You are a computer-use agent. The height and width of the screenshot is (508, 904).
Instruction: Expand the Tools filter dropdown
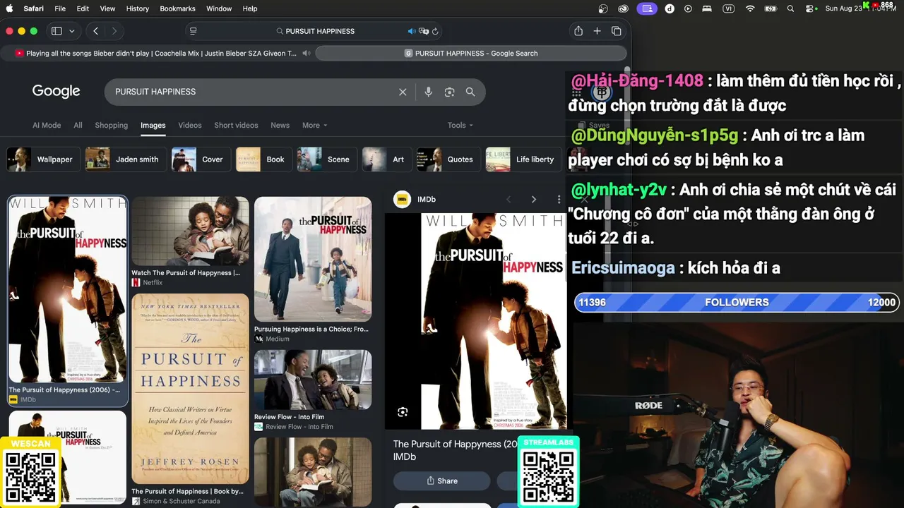460,126
